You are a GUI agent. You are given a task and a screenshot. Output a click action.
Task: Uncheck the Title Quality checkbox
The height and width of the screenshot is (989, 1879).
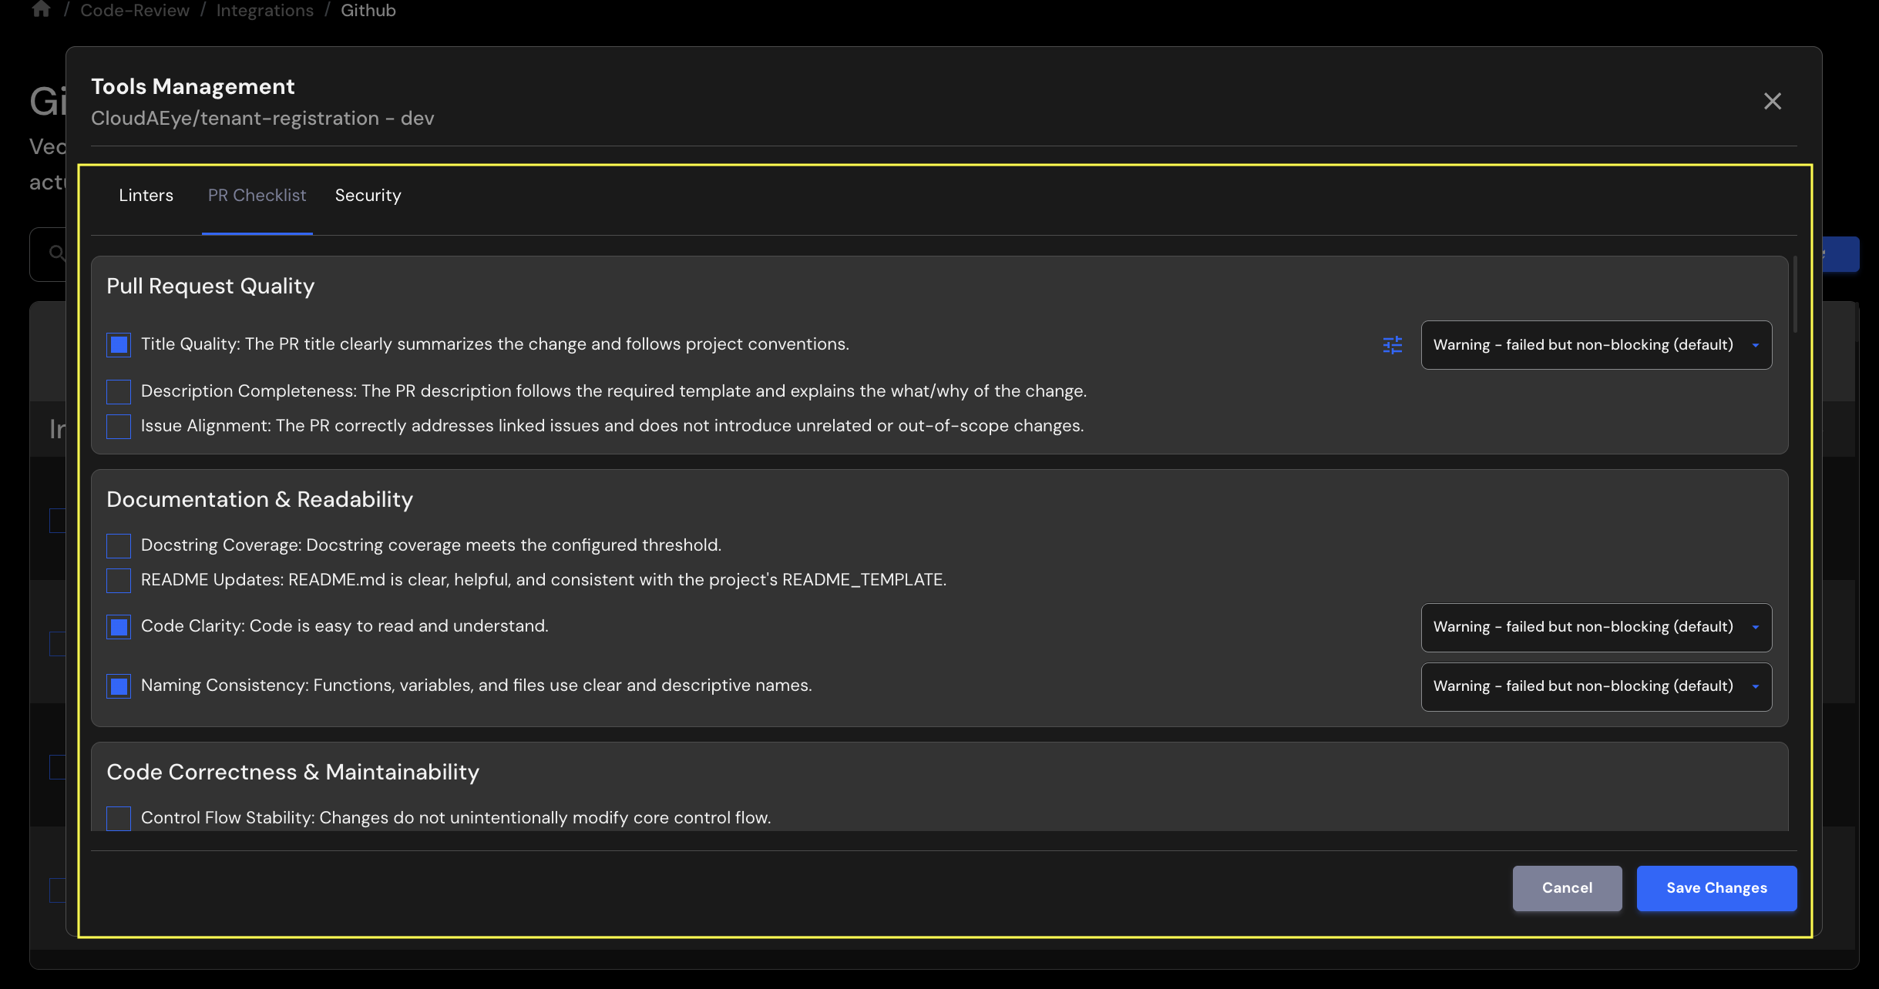click(118, 344)
